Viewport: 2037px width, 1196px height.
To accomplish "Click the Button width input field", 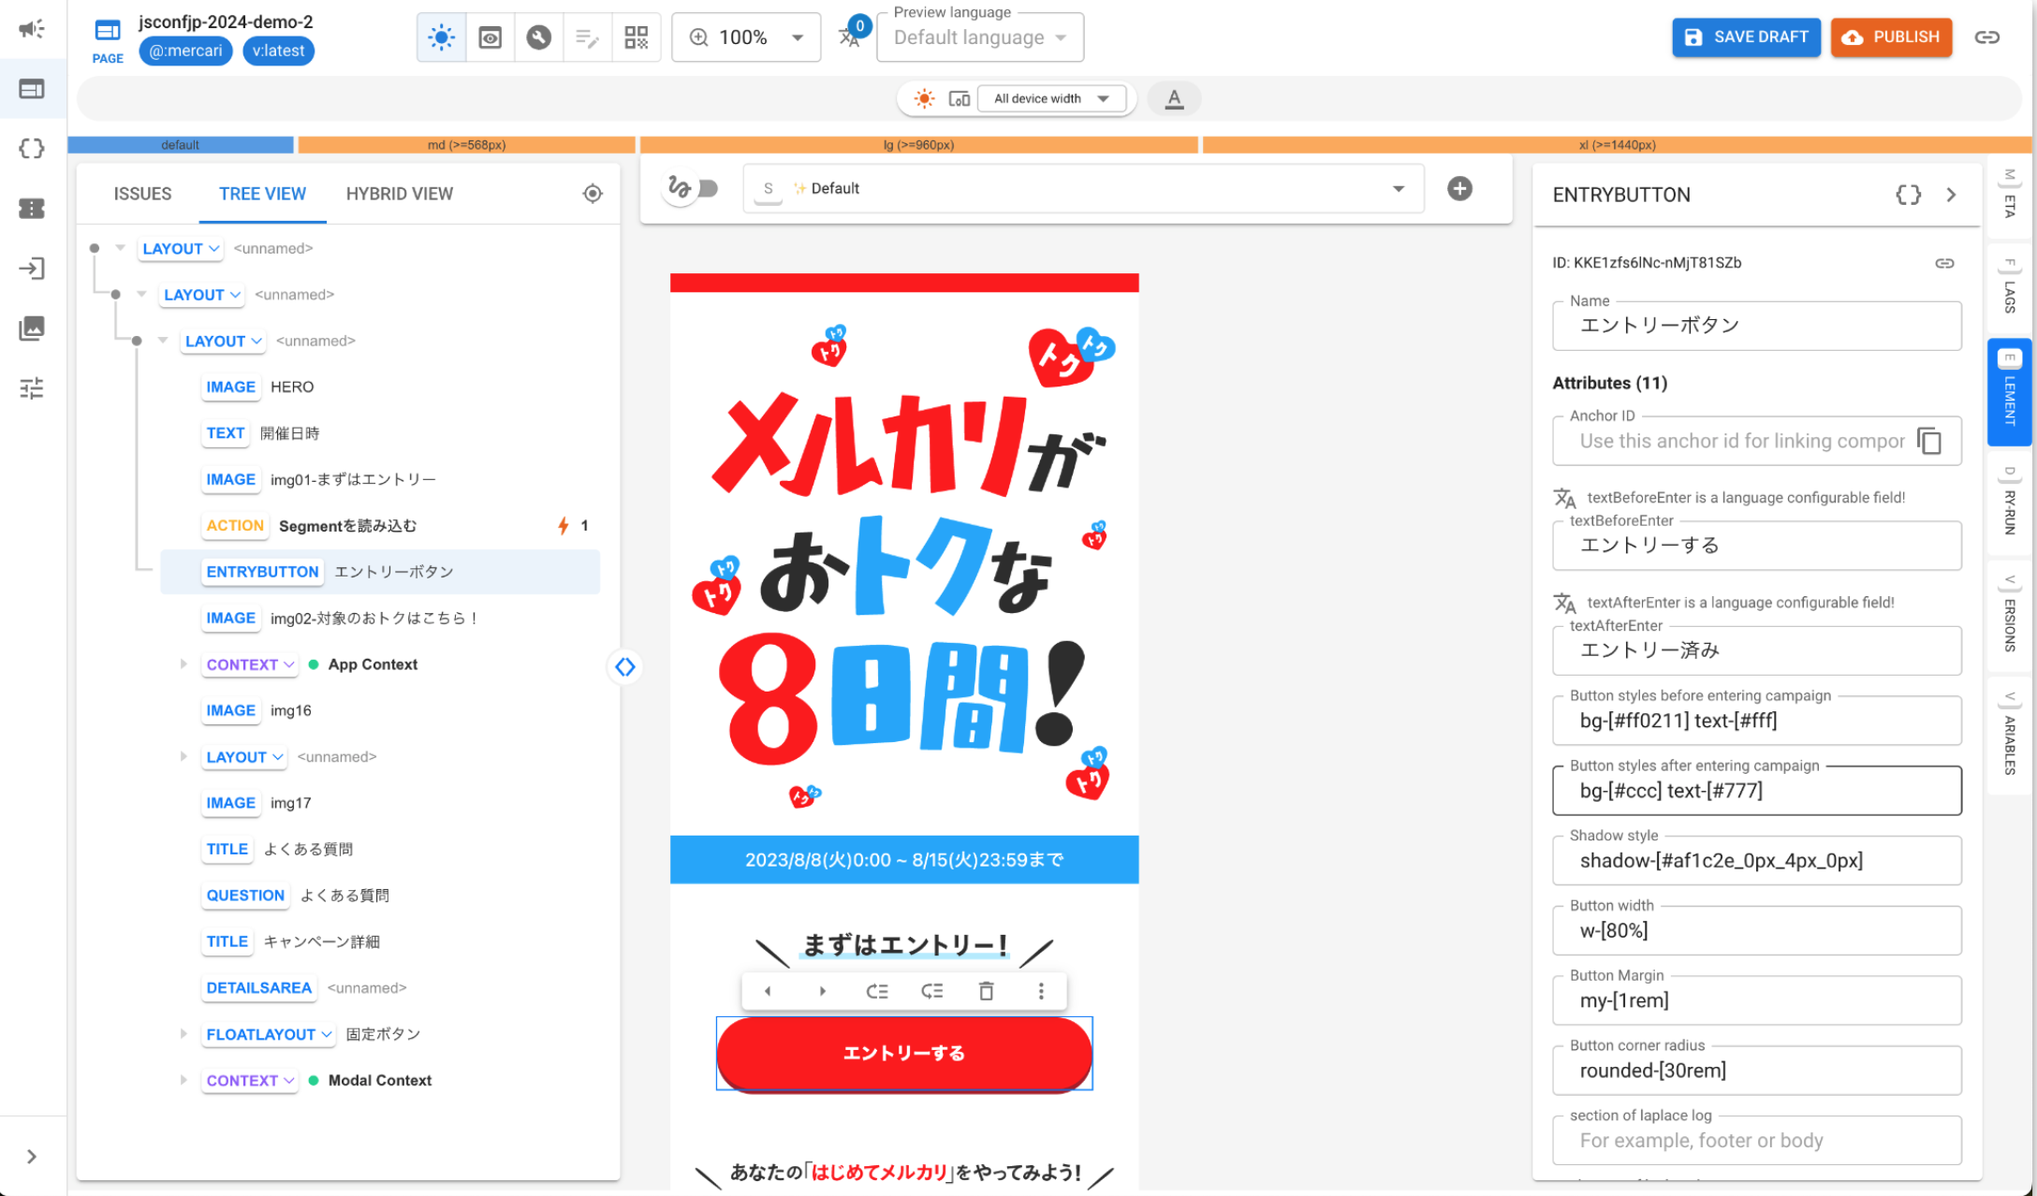I will coord(1756,930).
